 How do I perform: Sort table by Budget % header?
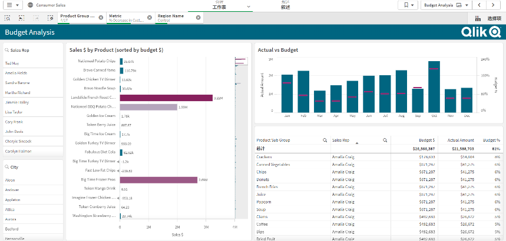coord(491,140)
